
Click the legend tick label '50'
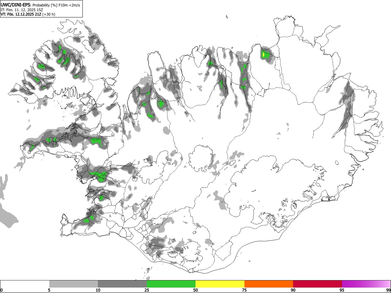tap(195, 290)
